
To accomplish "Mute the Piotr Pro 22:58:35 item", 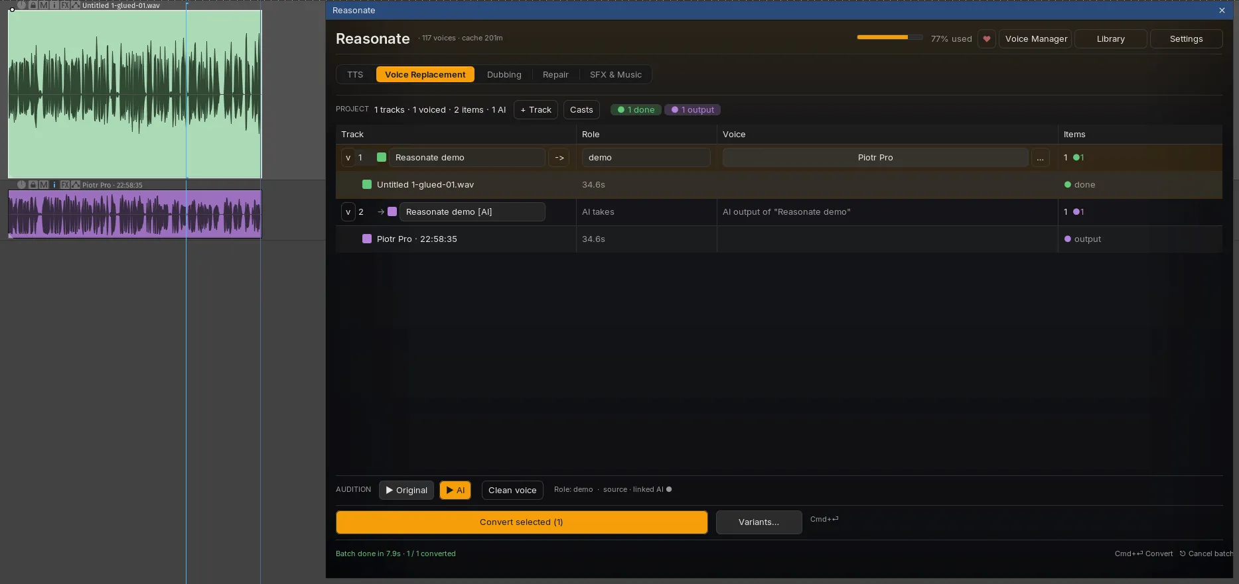I will (x=44, y=184).
